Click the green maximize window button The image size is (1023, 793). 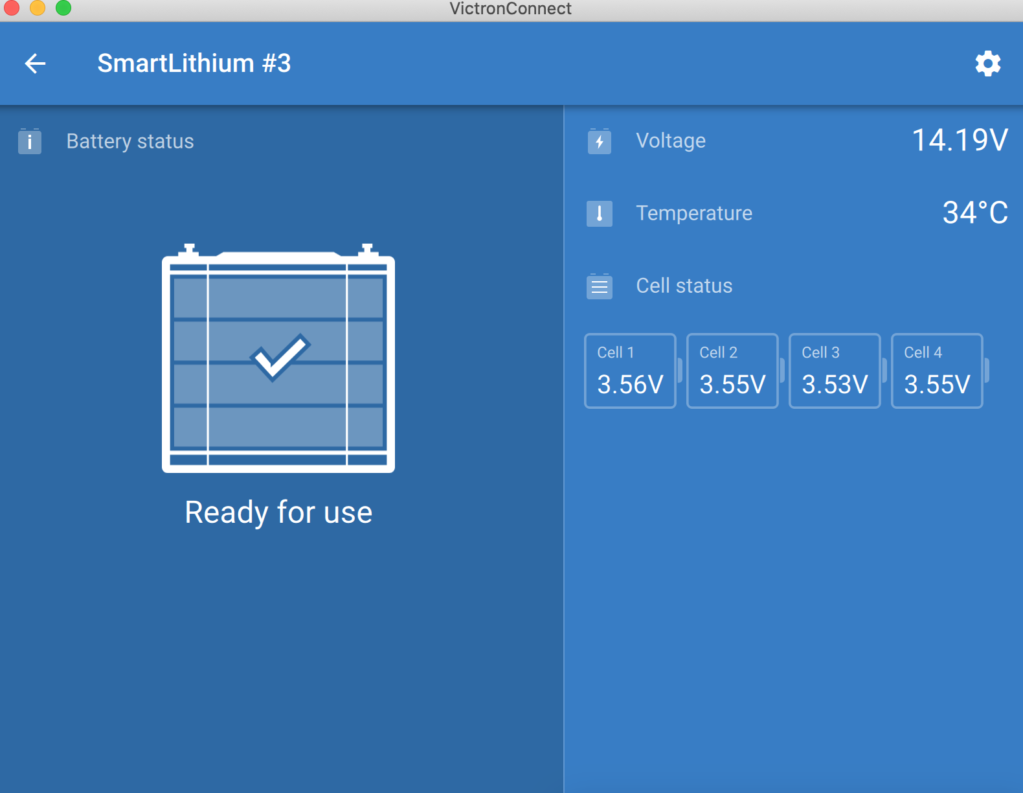point(63,8)
